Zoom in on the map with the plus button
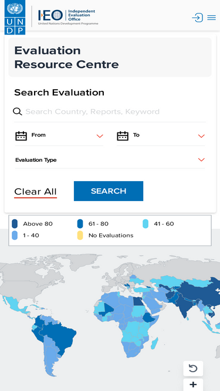This screenshot has height=391, width=220. pos(193,385)
